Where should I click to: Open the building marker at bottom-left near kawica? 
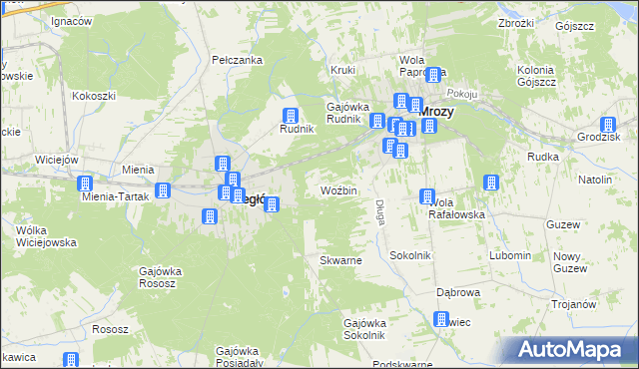tap(71, 360)
